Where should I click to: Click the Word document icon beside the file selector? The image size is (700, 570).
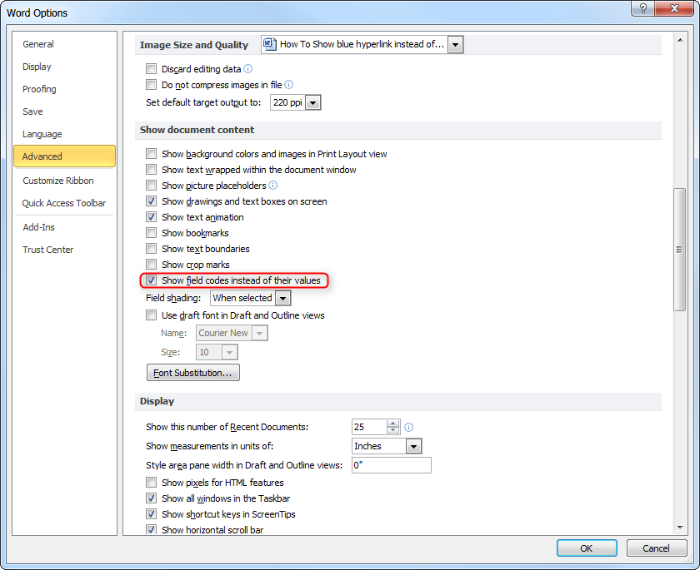point(269,44)
